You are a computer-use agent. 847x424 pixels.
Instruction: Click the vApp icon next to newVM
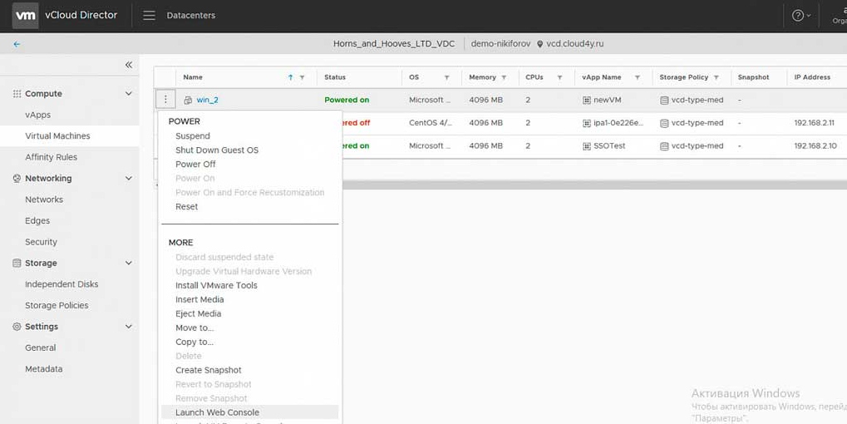587,100
